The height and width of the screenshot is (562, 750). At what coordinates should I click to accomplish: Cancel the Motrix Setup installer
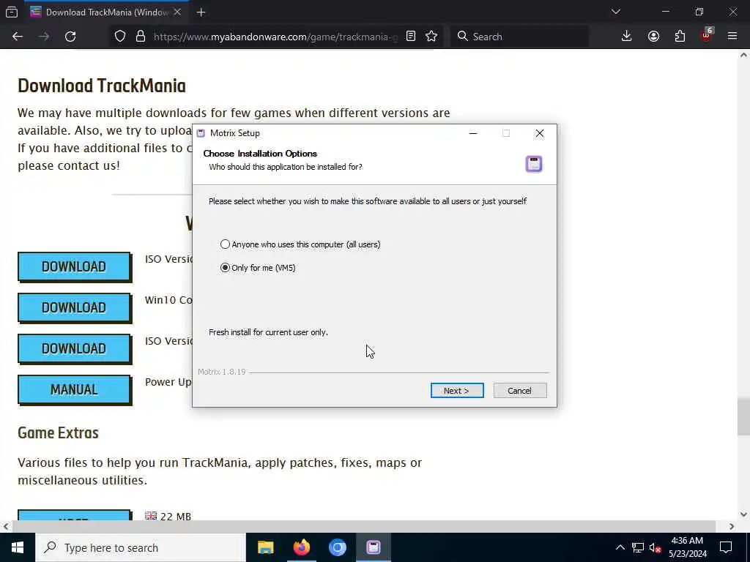coord(519,391)
